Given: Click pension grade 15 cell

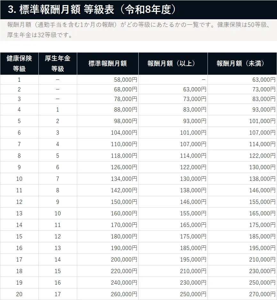Looking at the screenshot, I should point(58,271).
